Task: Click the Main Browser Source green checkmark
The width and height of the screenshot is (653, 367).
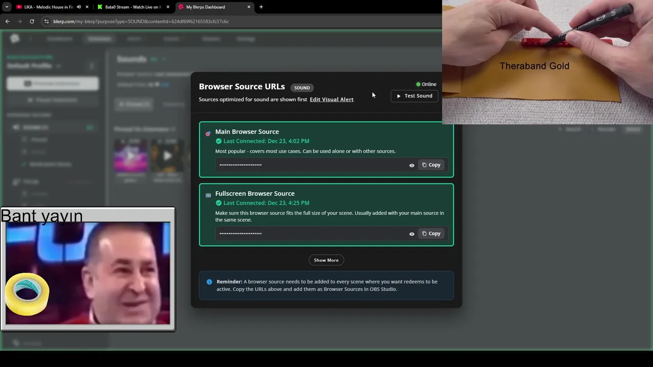Action: (x=218, y=141)
